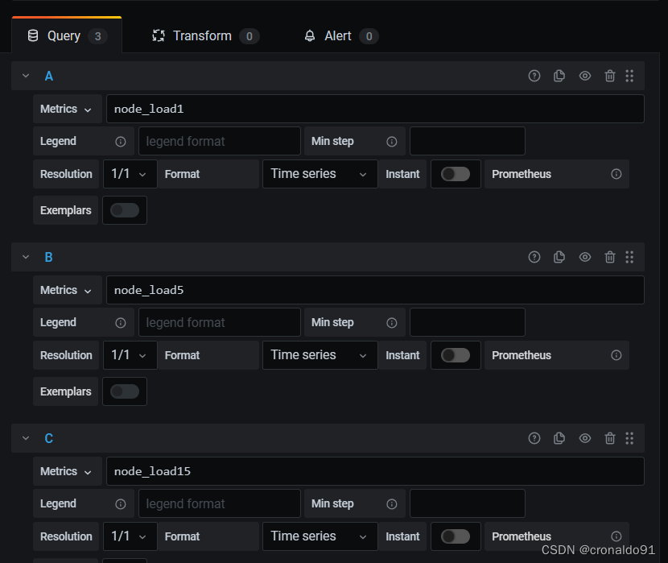Click Min step info icon in query B

pyautogui.click(x=391, y=323)
